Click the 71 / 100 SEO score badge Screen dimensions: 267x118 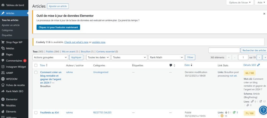coord(250,113)
